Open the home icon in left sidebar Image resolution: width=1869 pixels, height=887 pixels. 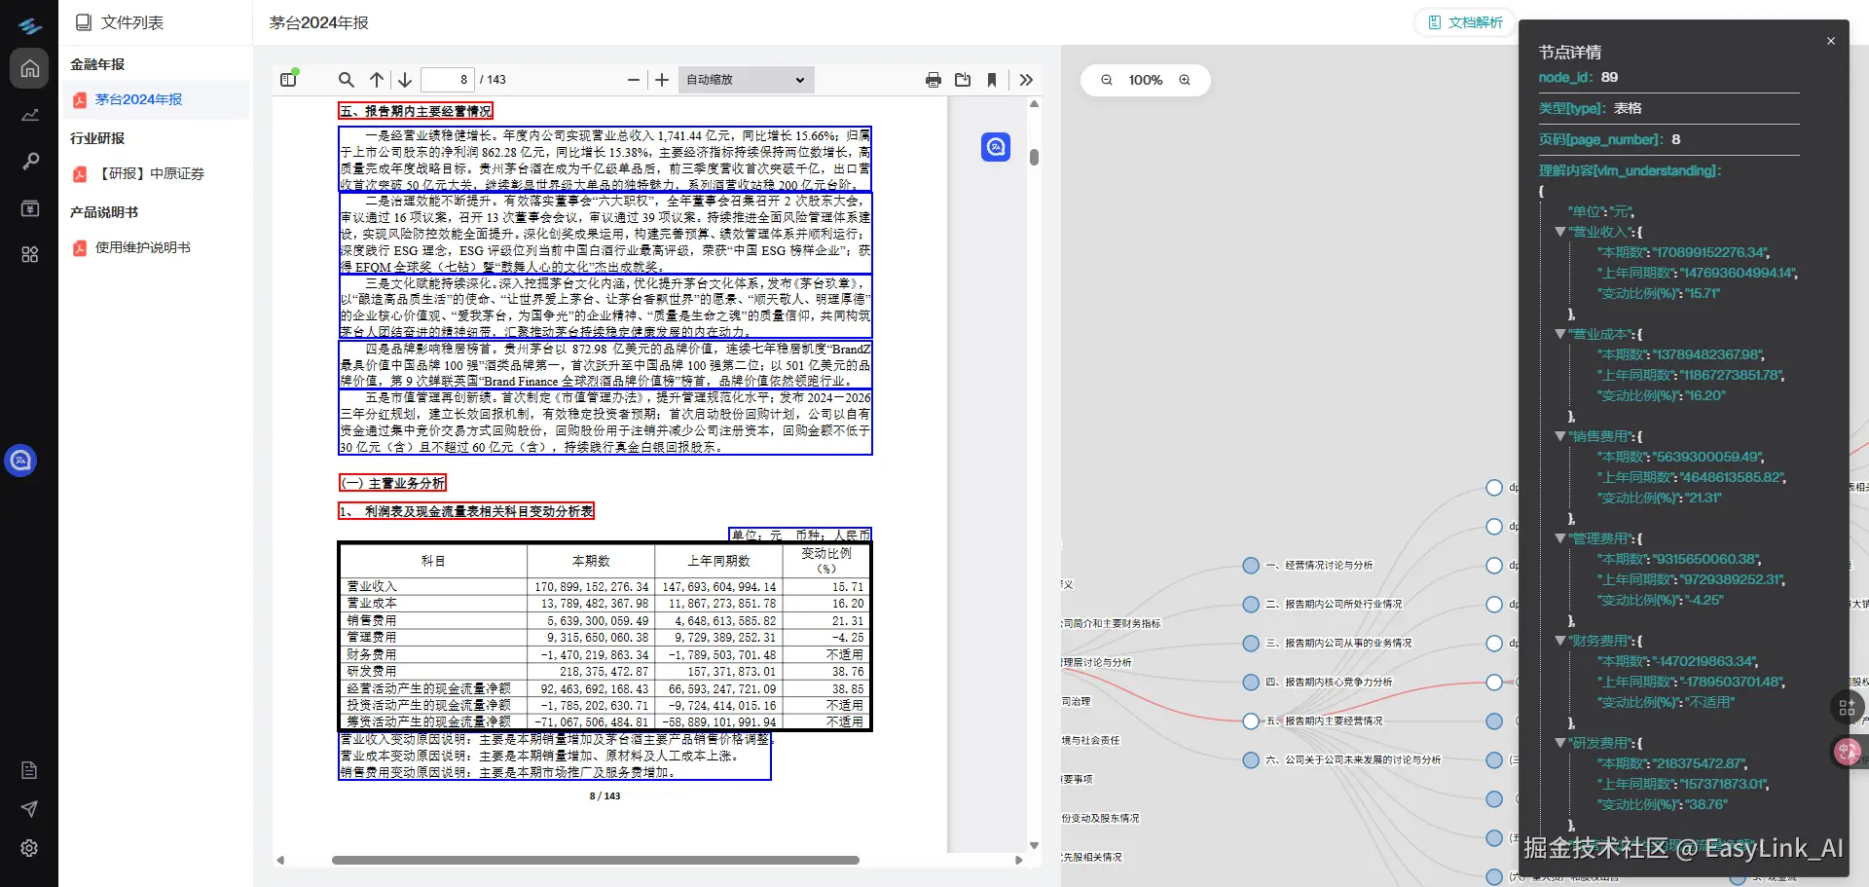point(30,68)
